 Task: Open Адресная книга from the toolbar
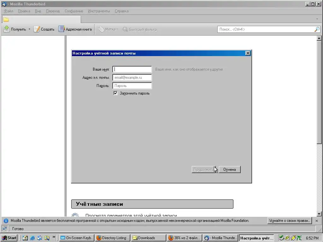75,29
